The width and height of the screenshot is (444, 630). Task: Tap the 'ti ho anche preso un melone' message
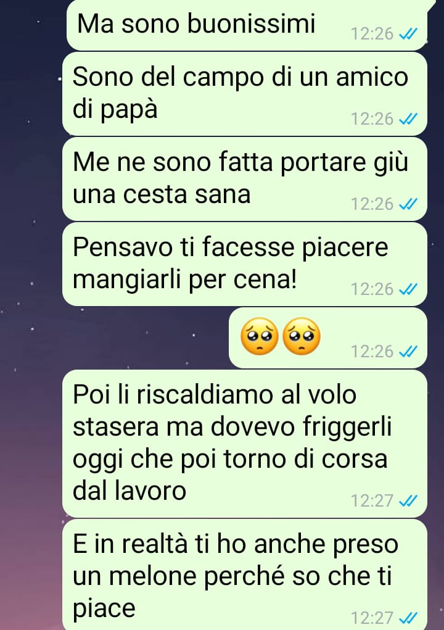pos(244,574)
